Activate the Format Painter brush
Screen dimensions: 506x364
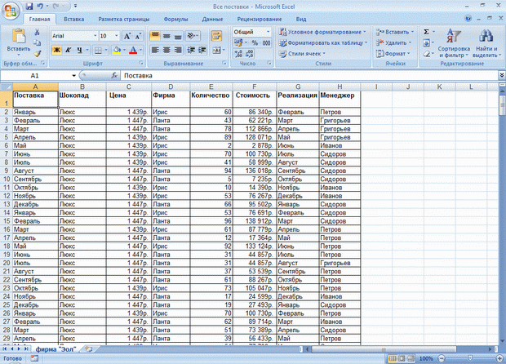click(x=37, y=53)
